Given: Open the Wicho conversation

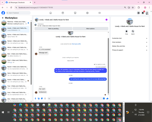Looking at the screenshot, I should (x=15, y=48).
